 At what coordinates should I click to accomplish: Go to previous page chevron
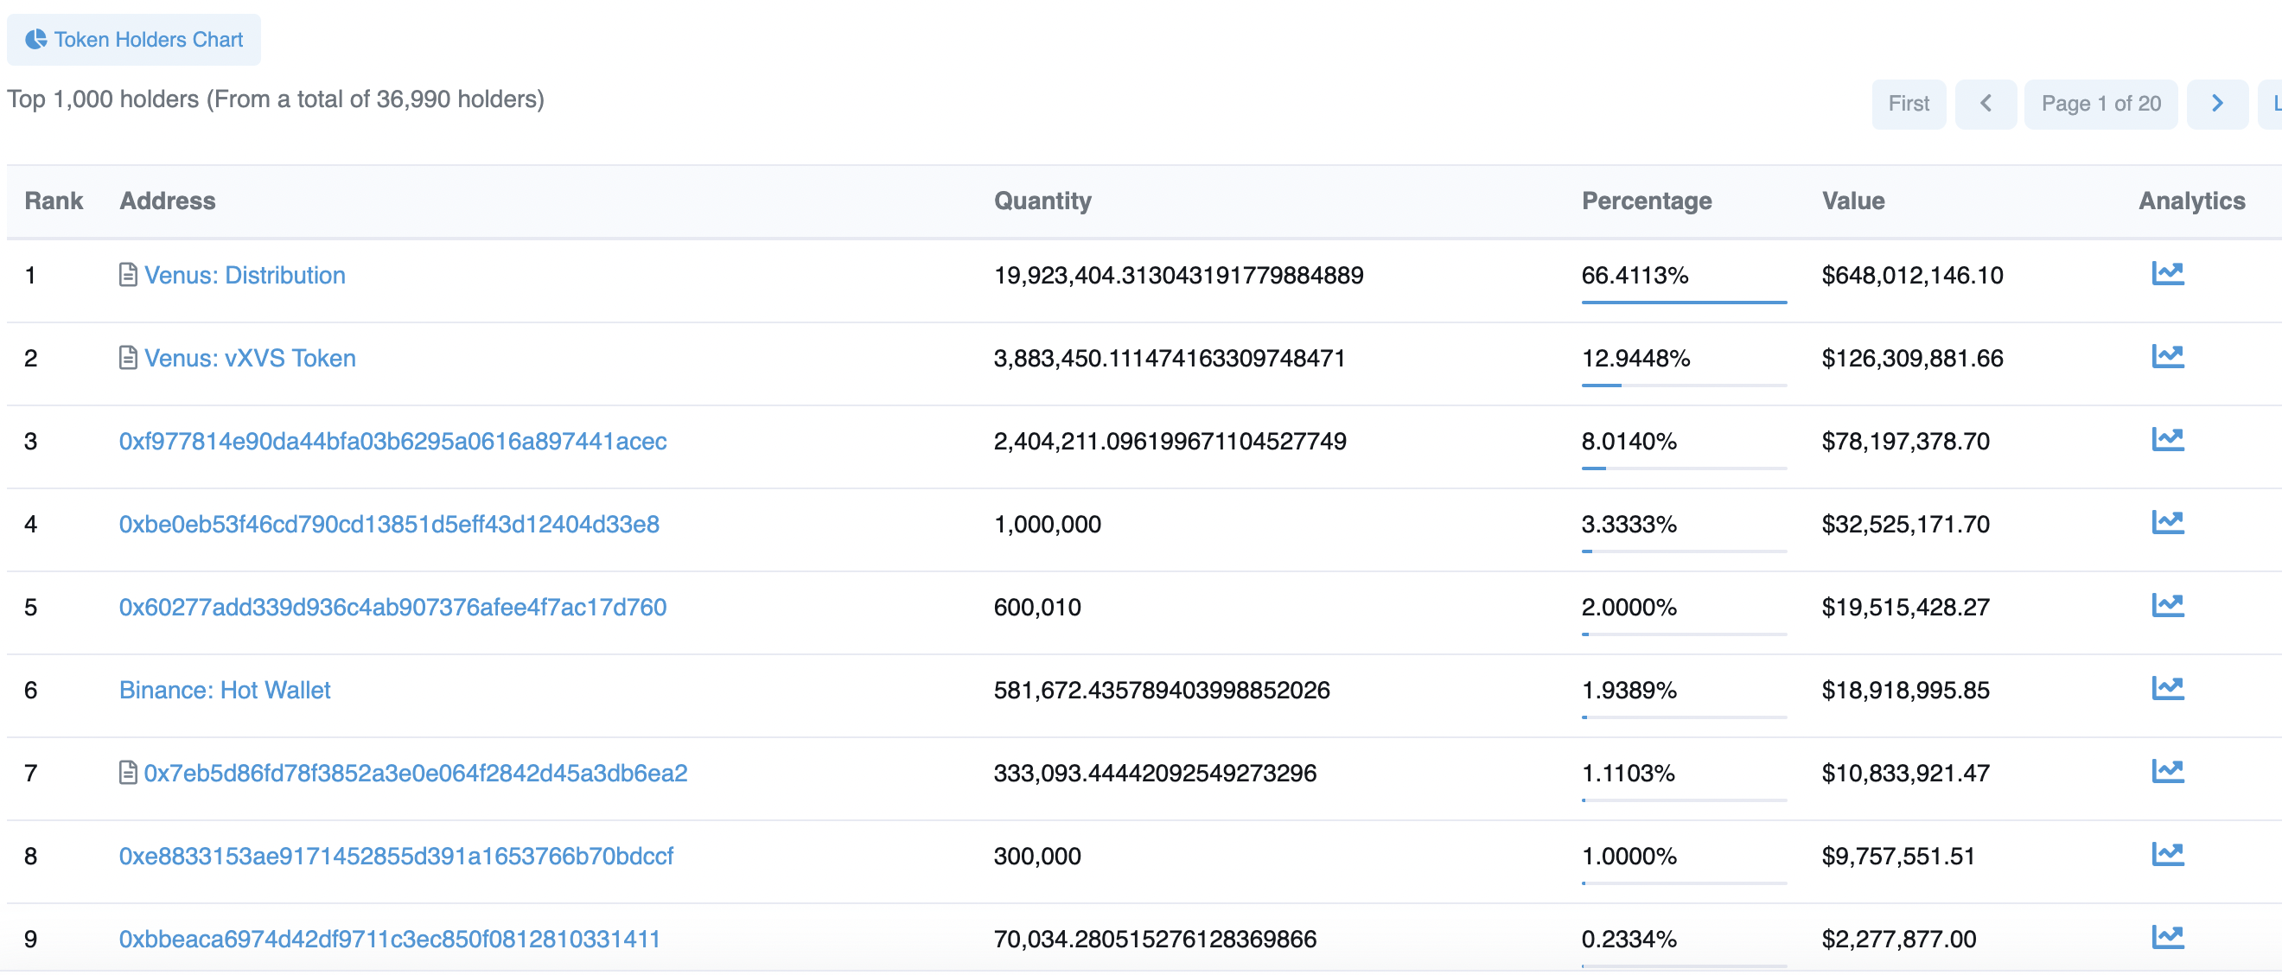[x=1986, y=104]
